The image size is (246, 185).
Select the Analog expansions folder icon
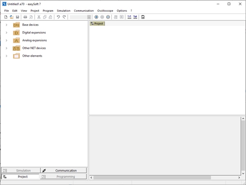(16, 40)
